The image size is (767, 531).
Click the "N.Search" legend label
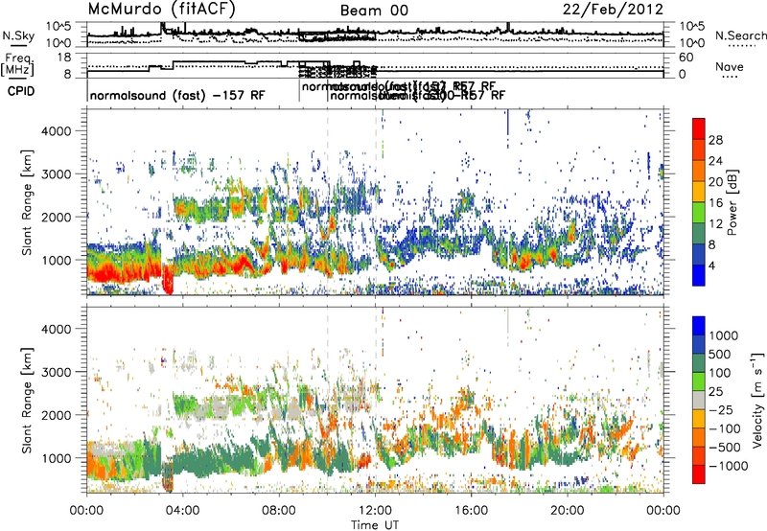740,35
